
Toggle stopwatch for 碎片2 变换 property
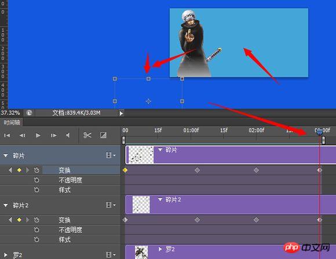pos(36,220)
